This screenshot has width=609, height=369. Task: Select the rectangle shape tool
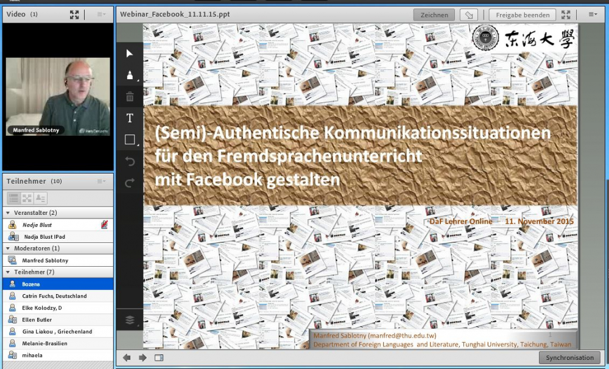click(x=130, y=139)
